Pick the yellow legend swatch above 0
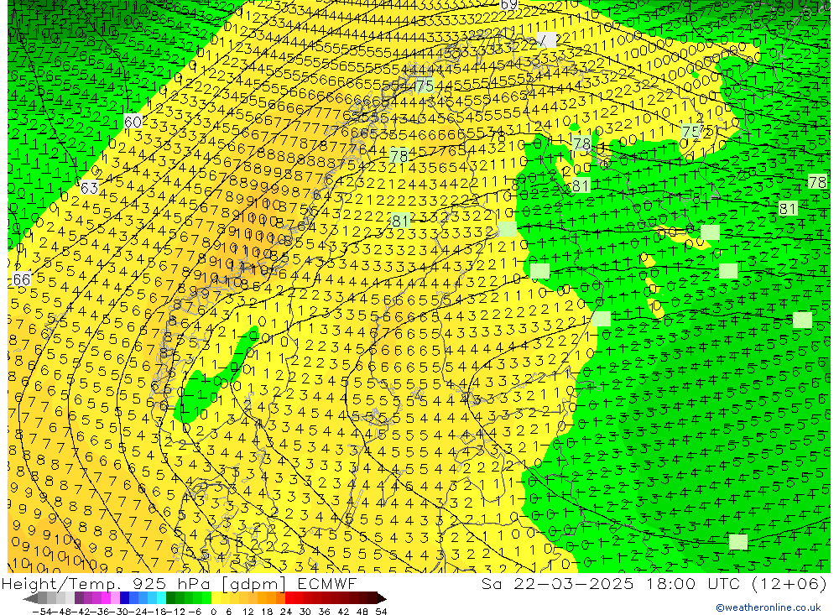Screen dimensions: 839x615 216,598
